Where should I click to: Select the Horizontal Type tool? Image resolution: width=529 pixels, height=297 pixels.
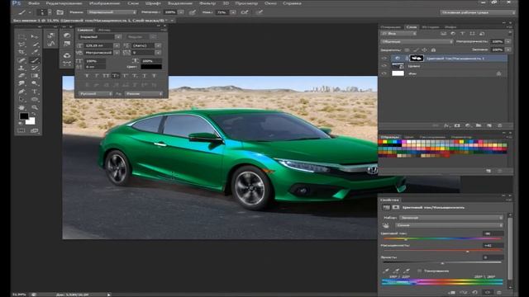point(35,92)
